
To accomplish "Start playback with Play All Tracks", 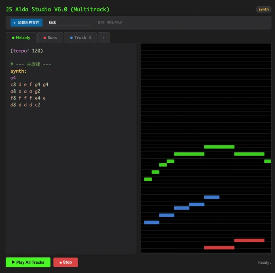I will pos(28,262).
